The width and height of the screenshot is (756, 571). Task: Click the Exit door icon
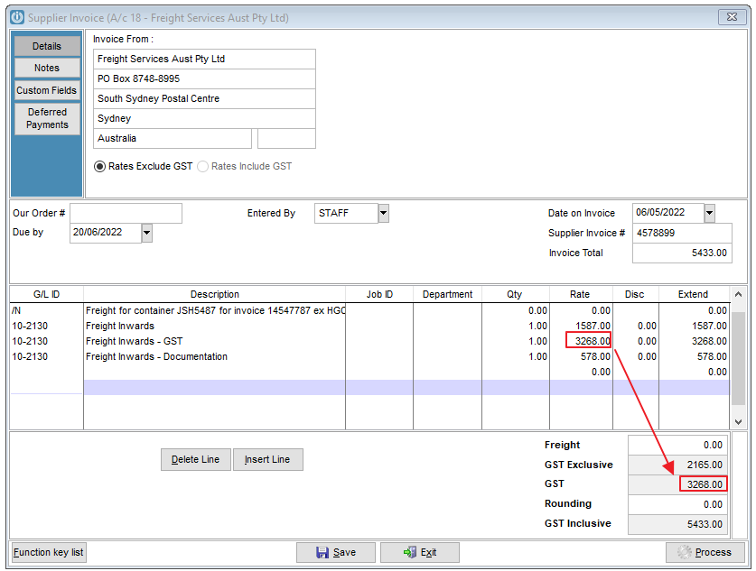click(410, 552)
